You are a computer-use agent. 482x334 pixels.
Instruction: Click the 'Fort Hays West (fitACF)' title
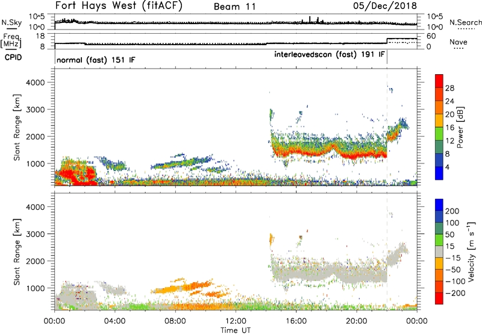[119, 5]
